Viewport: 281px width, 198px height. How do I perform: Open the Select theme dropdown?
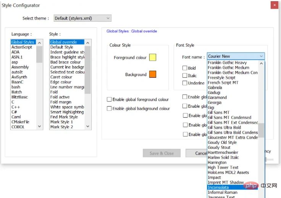pos(82,18)
